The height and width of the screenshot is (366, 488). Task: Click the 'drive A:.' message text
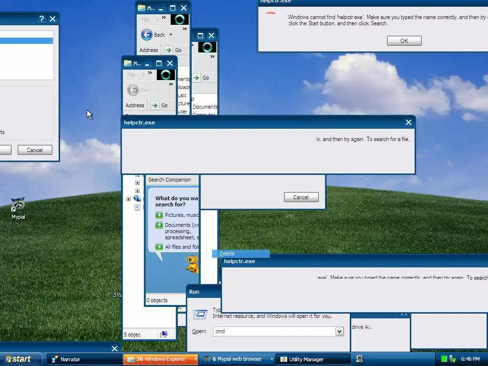coord(362,327)
